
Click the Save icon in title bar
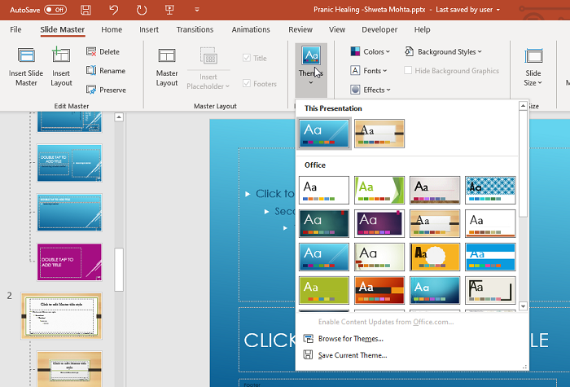(x=86, y=10)
